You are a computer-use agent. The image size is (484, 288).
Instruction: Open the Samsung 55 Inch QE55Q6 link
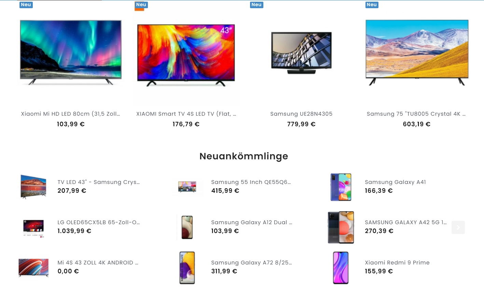coord(251,182)
